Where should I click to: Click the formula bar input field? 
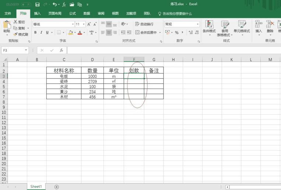click(174, 50)
